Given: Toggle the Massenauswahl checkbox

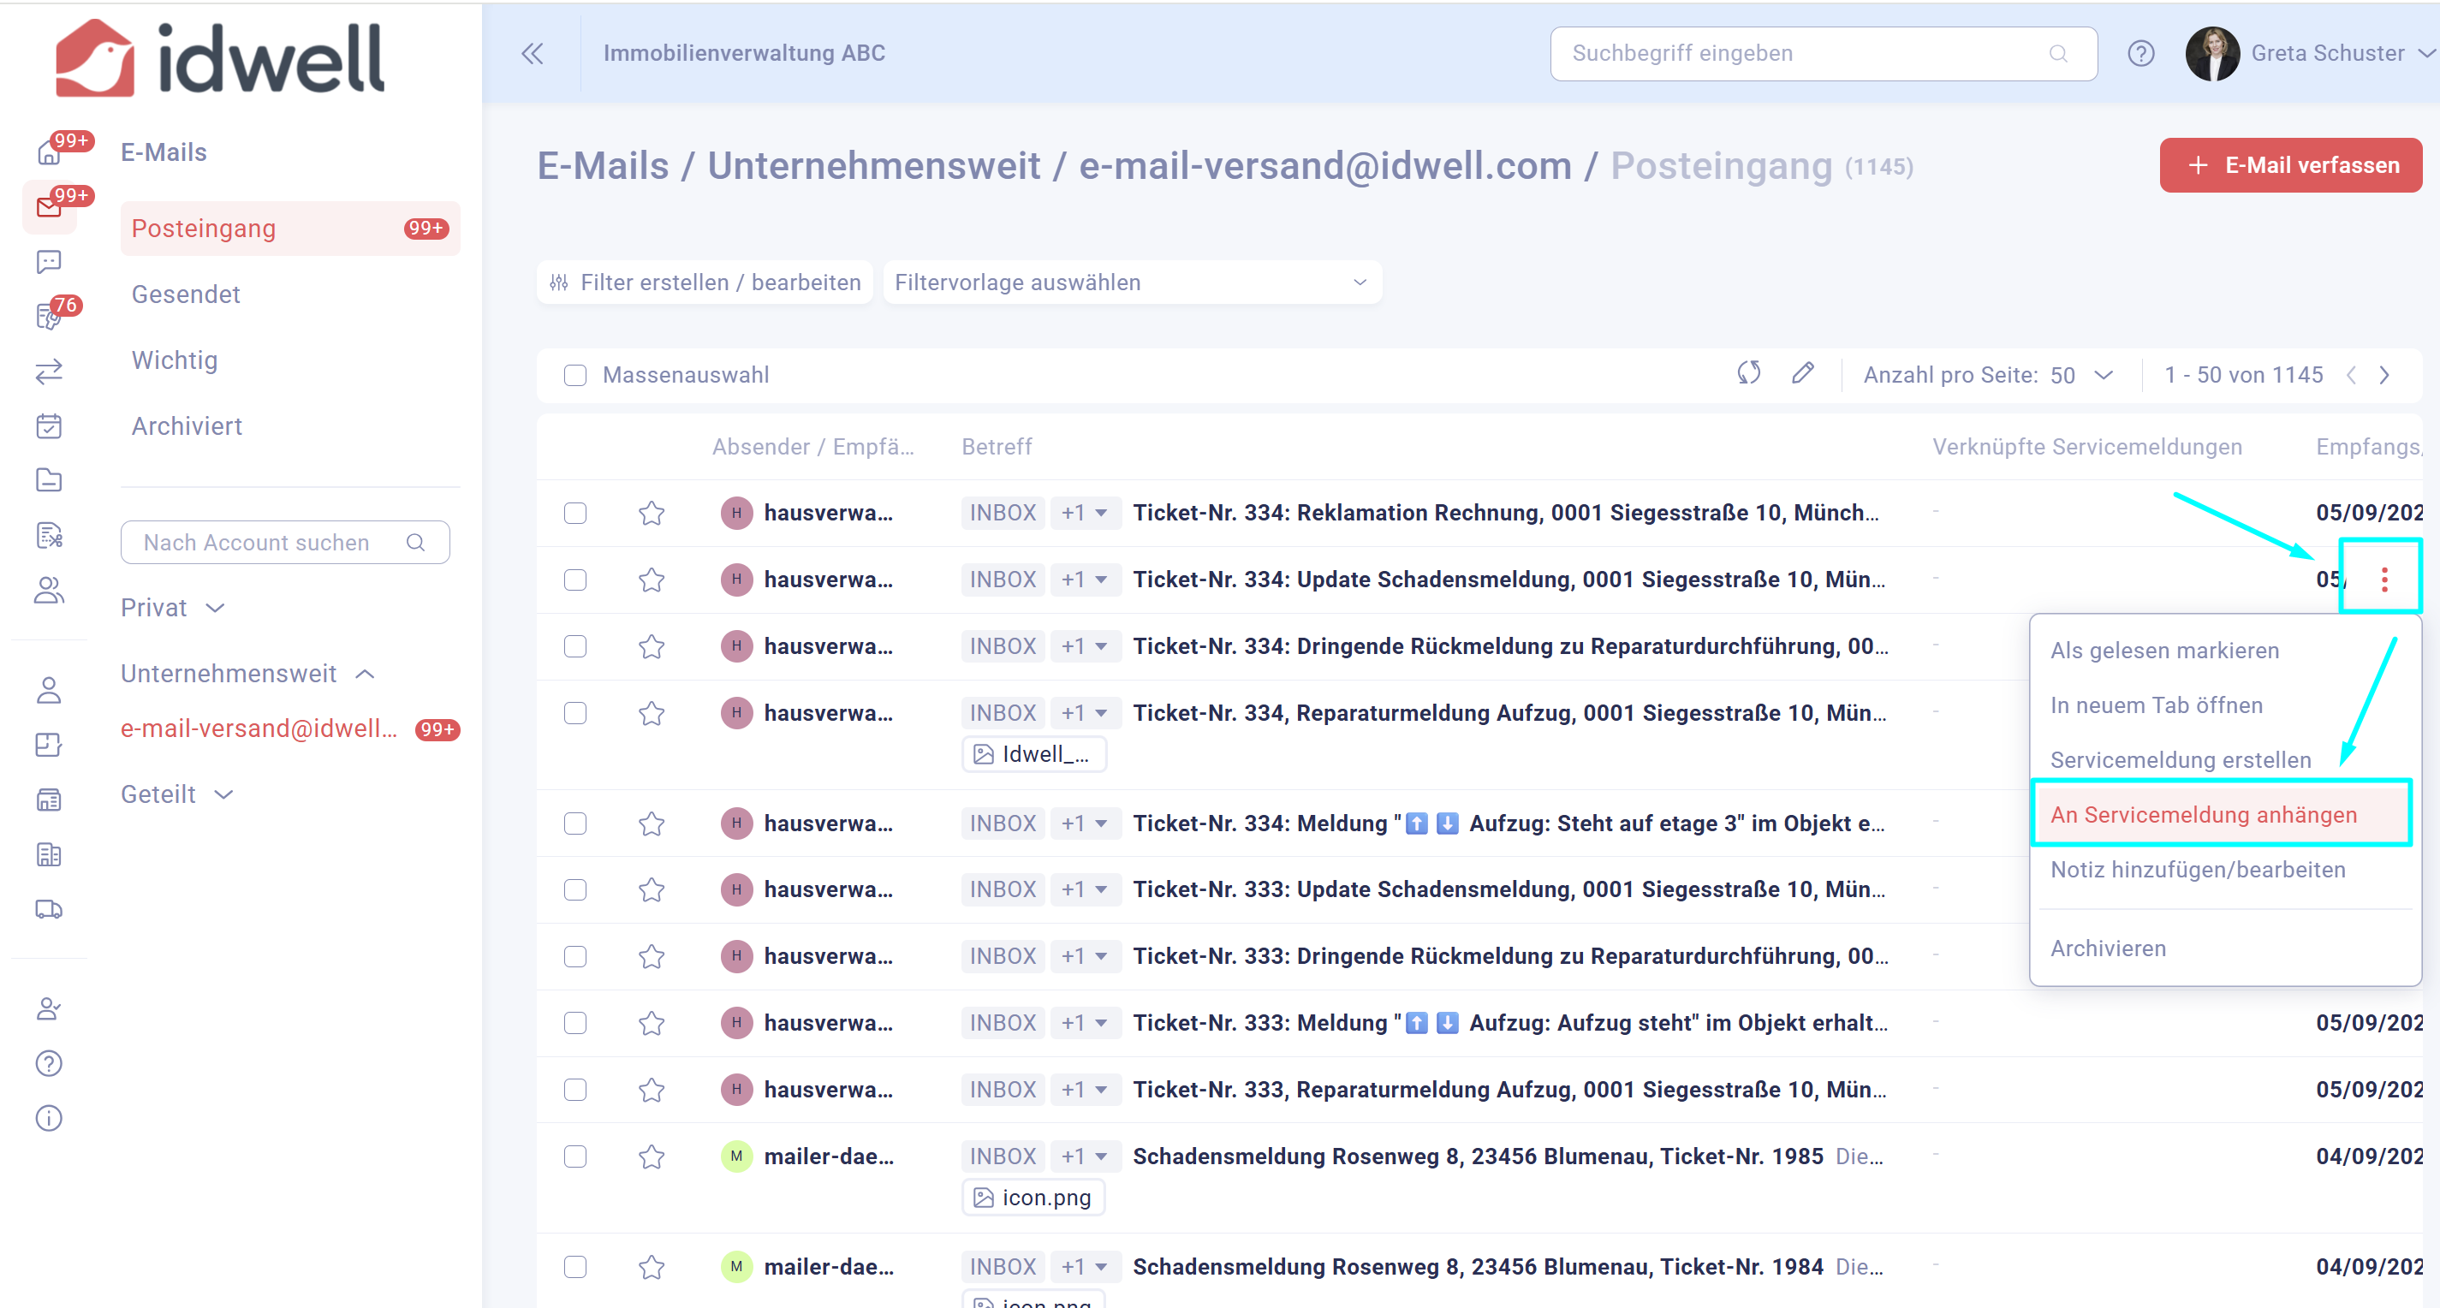Looking at the screenshot, I should pos(575,375).
